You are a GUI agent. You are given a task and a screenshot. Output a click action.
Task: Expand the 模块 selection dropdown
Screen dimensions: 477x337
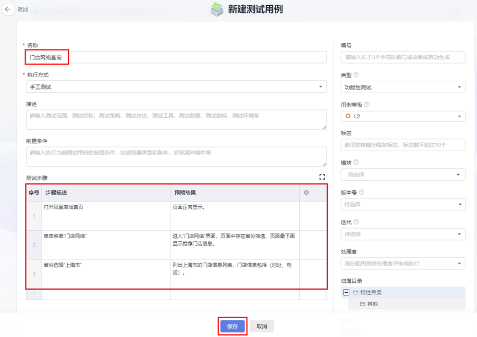403,174
